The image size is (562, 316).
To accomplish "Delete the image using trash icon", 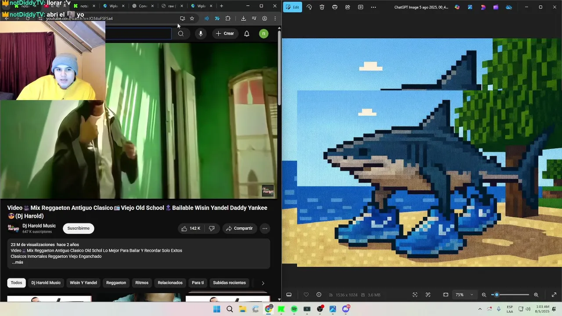I will [322, 7].
